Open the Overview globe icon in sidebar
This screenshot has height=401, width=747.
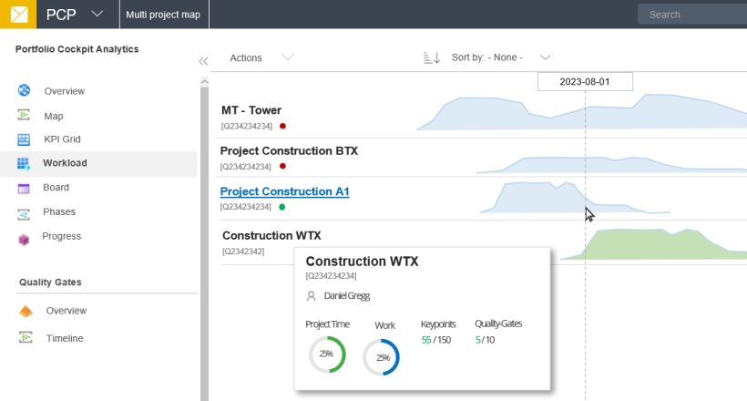[x=25, y=91]
